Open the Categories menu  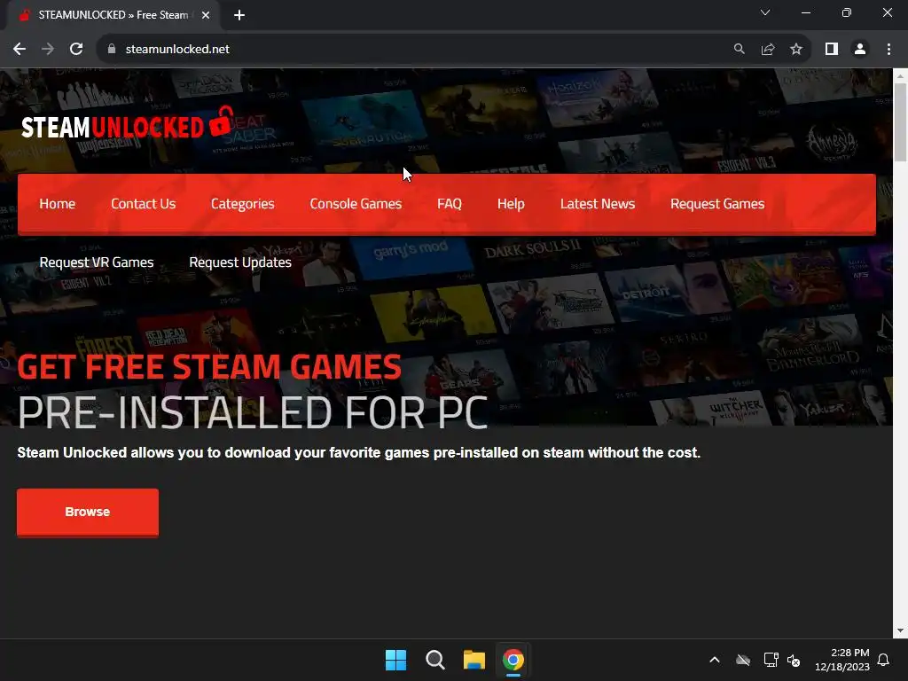tap(243, 204)
